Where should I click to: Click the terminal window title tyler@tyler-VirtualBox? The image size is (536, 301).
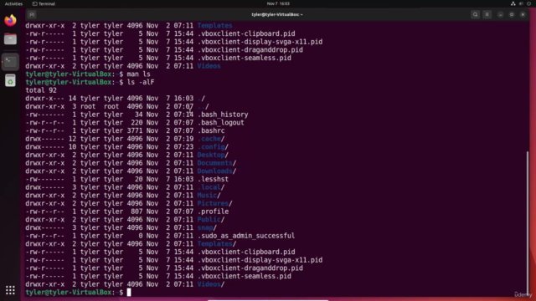coord(277,15)
